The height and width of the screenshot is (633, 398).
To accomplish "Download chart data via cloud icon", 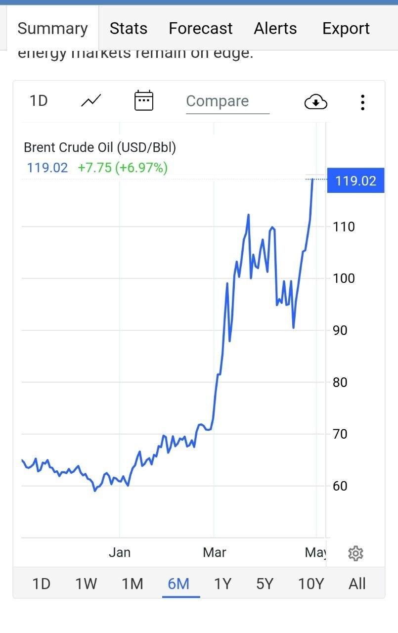I will pos(315,102).
